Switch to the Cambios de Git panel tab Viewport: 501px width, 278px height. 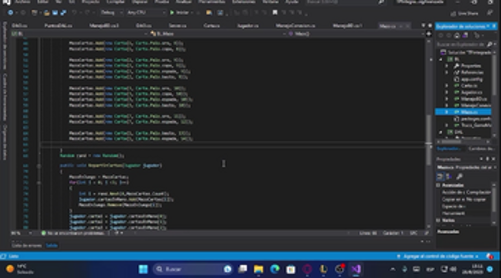pos(480,149)
